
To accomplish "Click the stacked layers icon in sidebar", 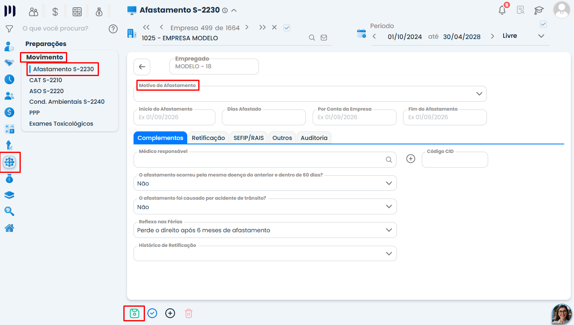I will click(9, 195).
